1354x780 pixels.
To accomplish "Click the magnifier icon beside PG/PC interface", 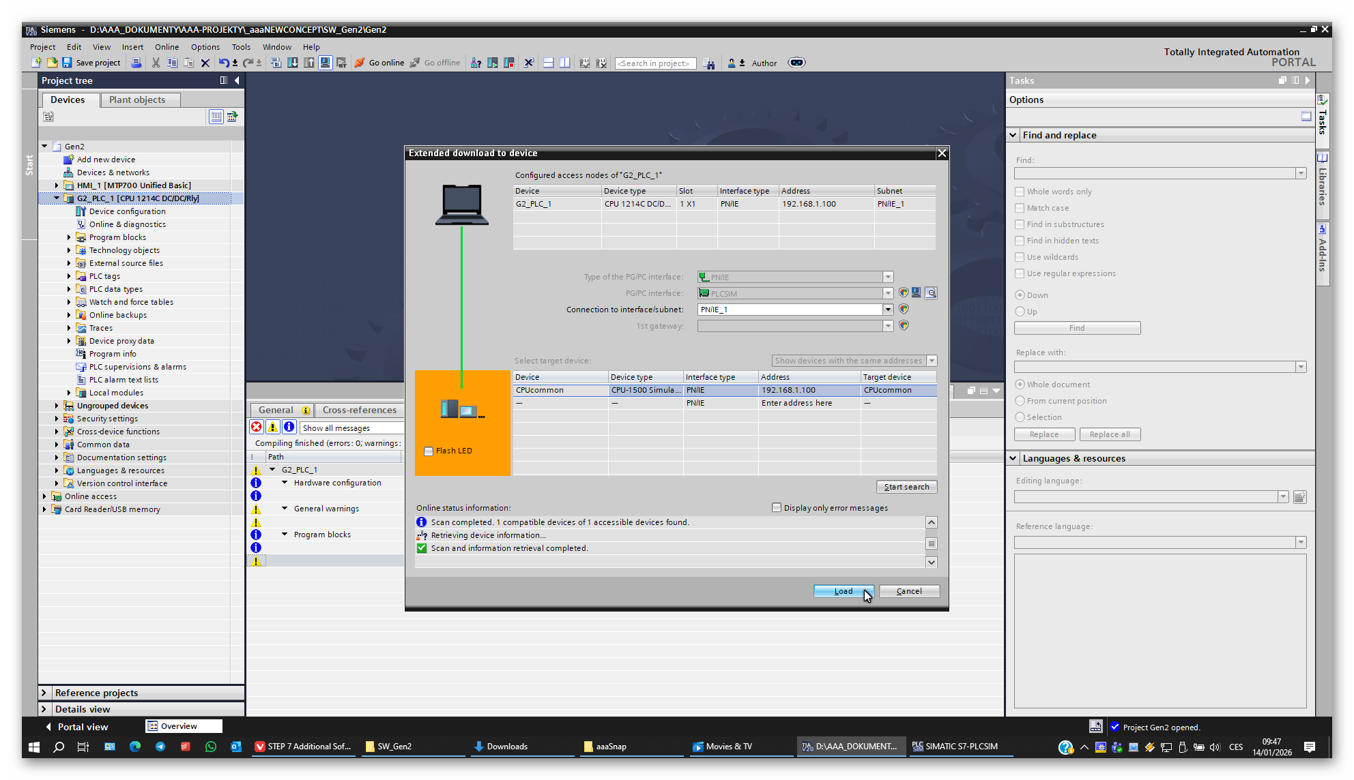I will tap(931, 293).
